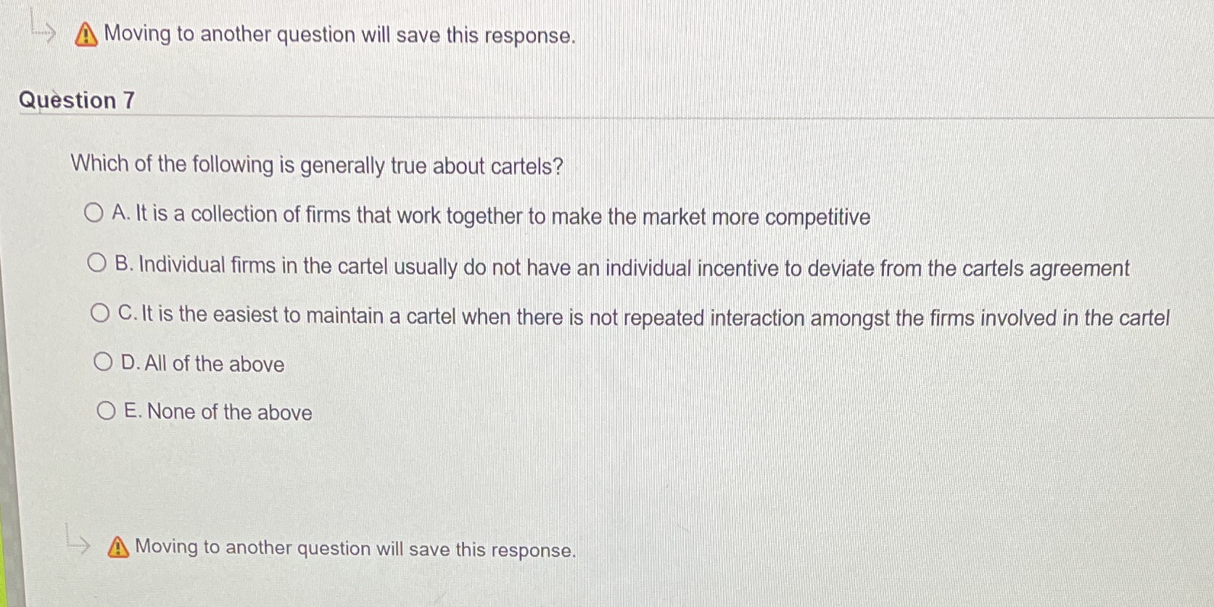
Task: Click the 'All of the above' text
Action: tap(202, 363)
